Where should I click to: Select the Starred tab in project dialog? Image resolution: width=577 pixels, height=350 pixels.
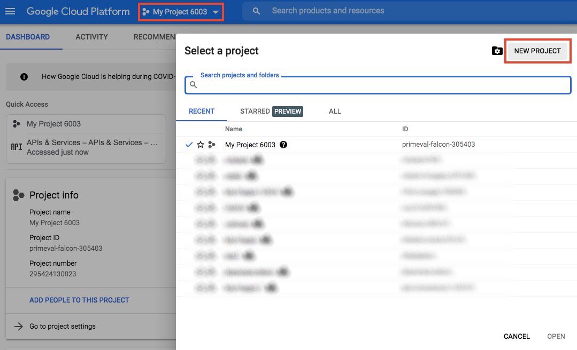pyautogui.click(x=255, y=112)
